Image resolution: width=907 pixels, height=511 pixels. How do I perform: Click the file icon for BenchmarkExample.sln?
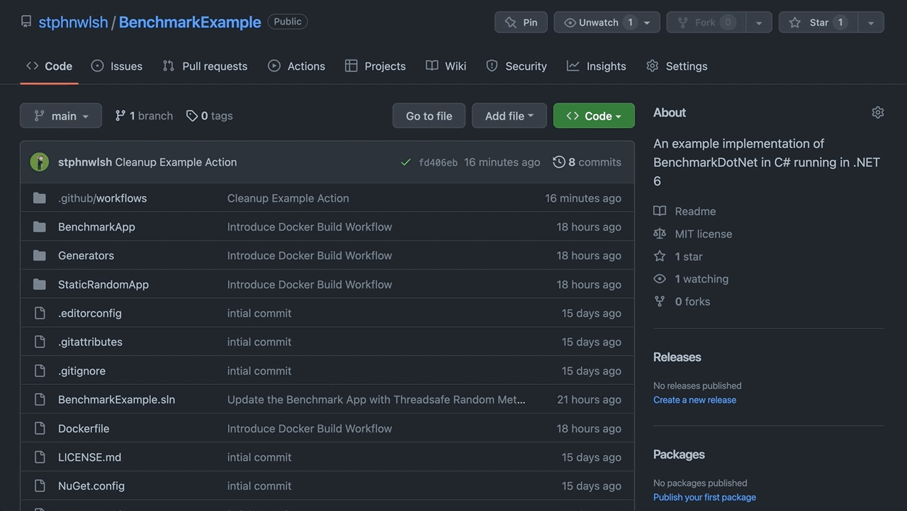(40, 399)
